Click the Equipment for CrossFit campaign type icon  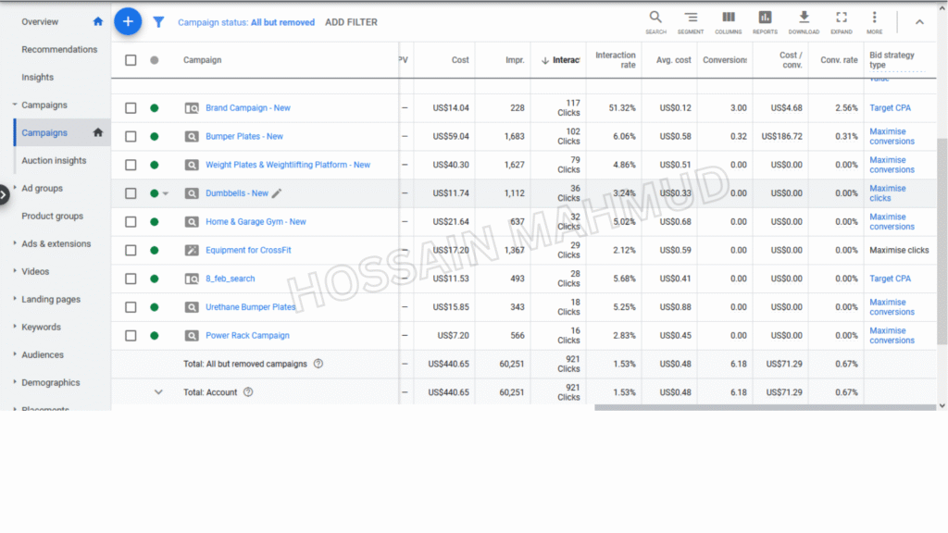(x=192, y=250)
